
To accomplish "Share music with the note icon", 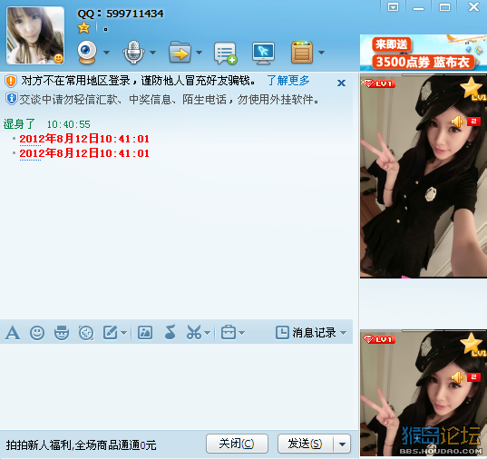I will (170, 332).
